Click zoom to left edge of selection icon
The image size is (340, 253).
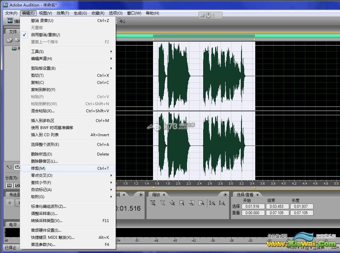tap(191, 203)
